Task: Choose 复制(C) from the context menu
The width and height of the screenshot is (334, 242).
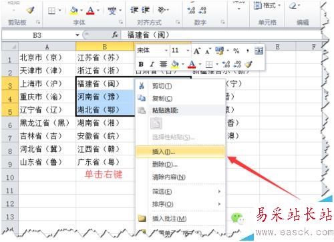Action: pyautogui.click(x=180, y=98)
